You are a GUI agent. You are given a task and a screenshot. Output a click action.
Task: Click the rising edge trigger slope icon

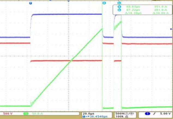pos(153,113)
